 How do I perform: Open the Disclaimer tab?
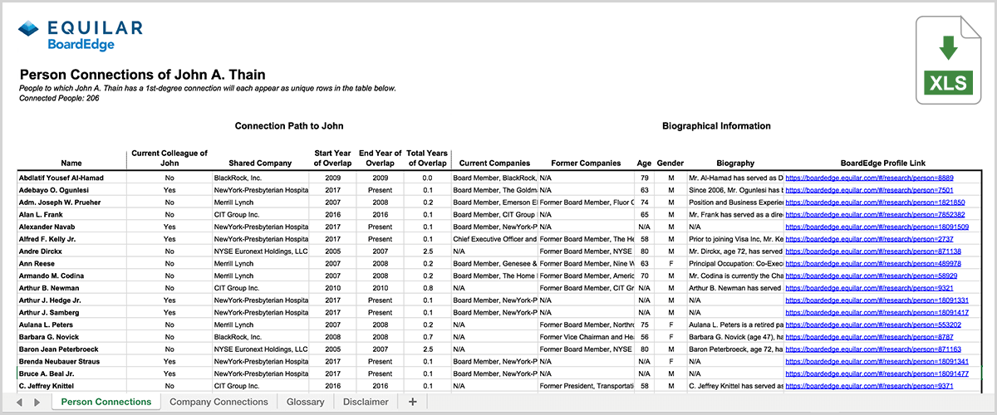(x=366, y=402)
